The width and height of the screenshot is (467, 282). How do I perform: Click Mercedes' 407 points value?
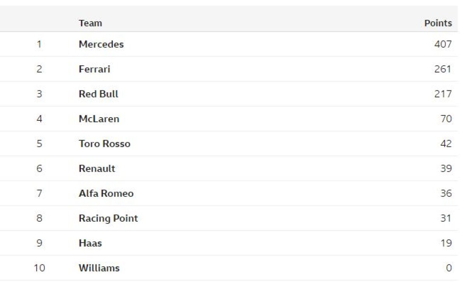[443, 44]
